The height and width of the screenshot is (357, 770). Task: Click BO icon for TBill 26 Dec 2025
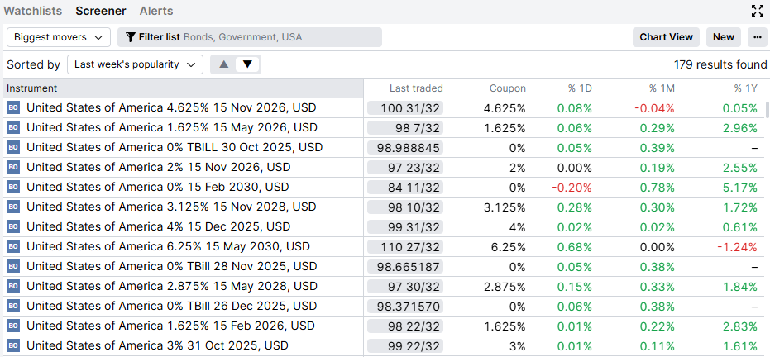pyautogui.click(x=13, y=307)
